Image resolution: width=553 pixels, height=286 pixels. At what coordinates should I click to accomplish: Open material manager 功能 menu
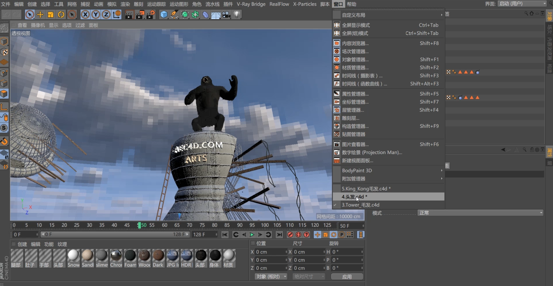coord(49,244)
